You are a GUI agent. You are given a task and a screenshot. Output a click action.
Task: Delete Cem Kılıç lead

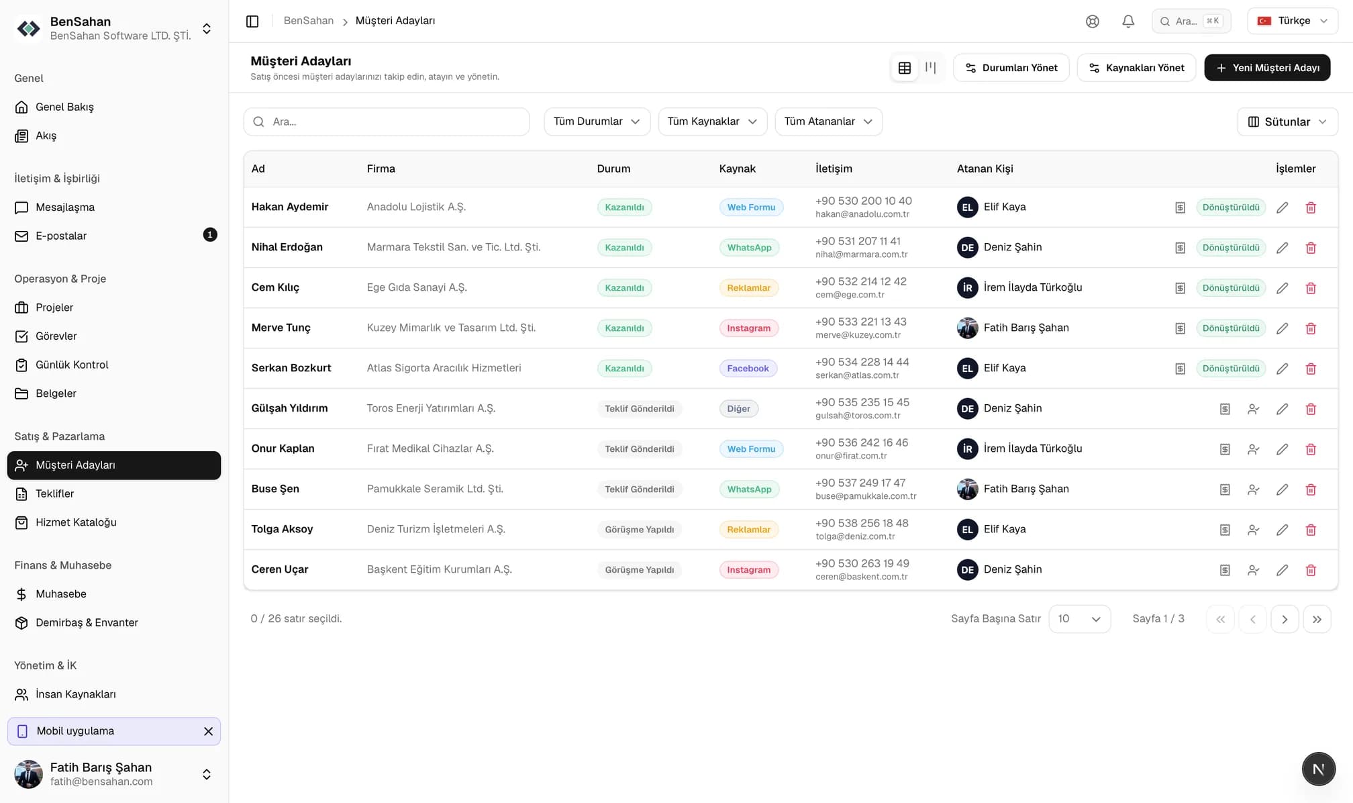pos(1311,288)
